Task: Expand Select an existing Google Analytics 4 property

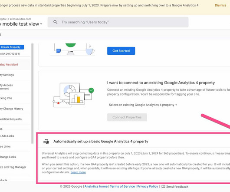Action: (x=143, y=105)
